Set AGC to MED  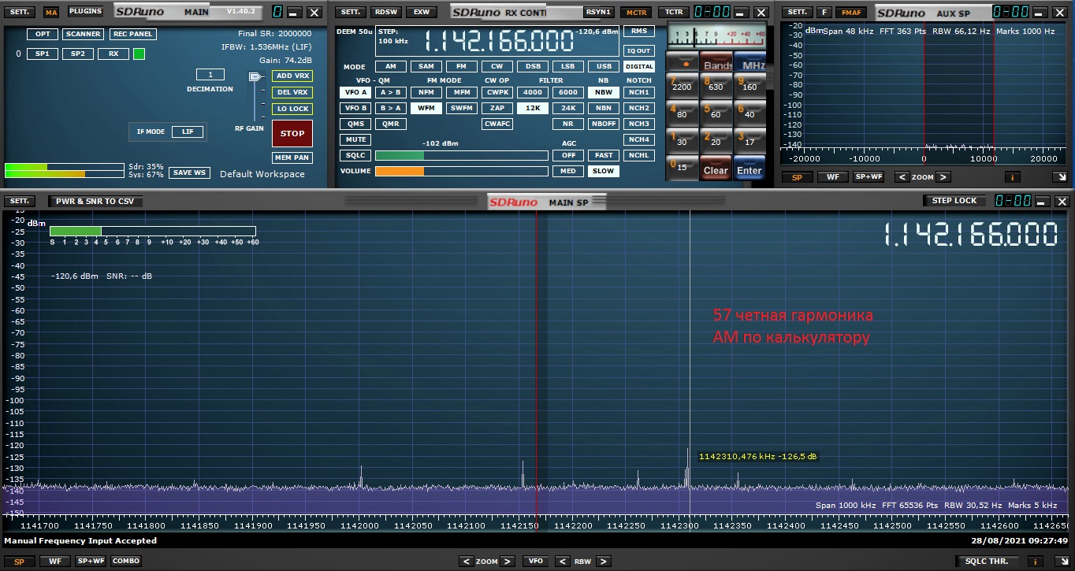(x=567, y=171)
